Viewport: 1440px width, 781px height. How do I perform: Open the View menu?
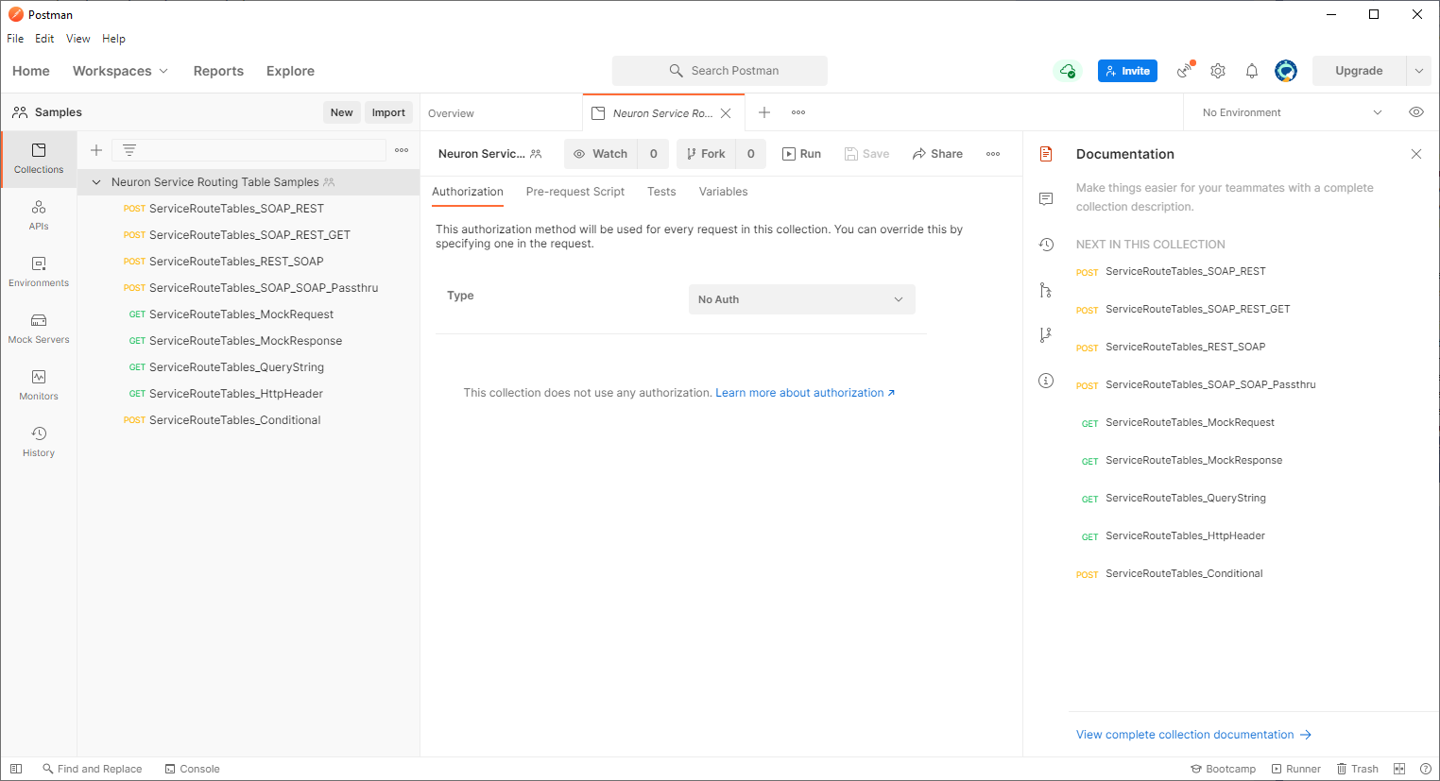78,39
